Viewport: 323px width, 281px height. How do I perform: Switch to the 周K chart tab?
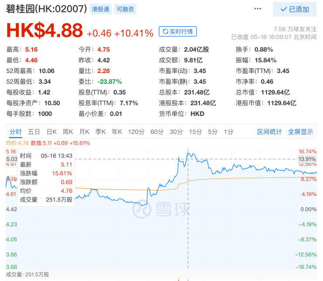click(68, 132)
